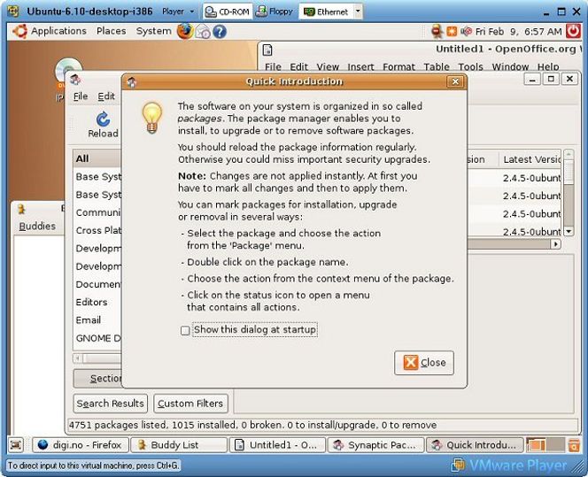Enable Show this dialog at startup
588x477 pixels.
click(185, 330)
